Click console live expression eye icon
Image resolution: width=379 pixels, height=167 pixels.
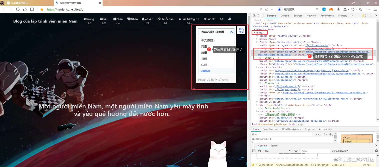(296, 151)
